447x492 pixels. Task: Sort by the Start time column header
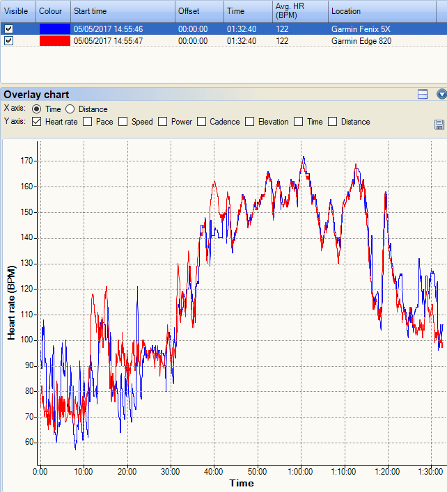pos(122,12)
